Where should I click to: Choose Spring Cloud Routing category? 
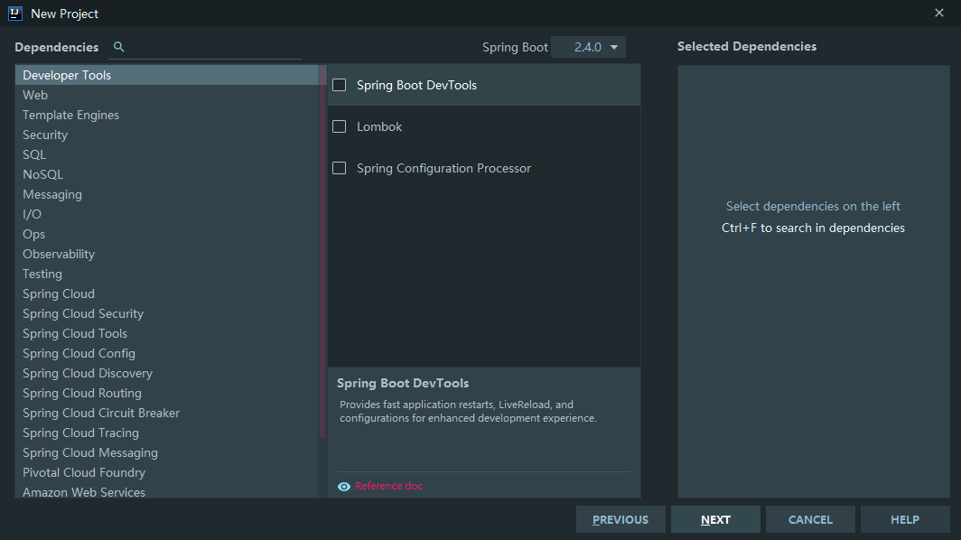click(167, 393)
